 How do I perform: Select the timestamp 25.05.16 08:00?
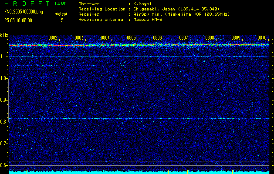point(18,20)
